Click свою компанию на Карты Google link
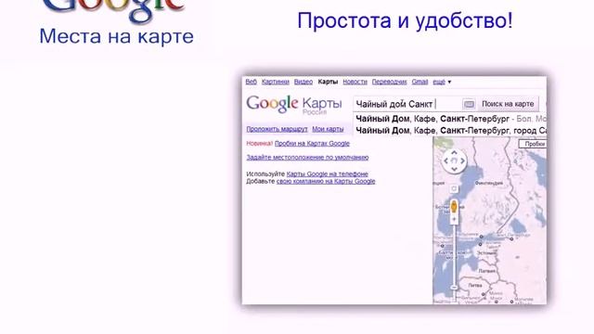This screenshot has height=334, width=594. pos(326,182)
